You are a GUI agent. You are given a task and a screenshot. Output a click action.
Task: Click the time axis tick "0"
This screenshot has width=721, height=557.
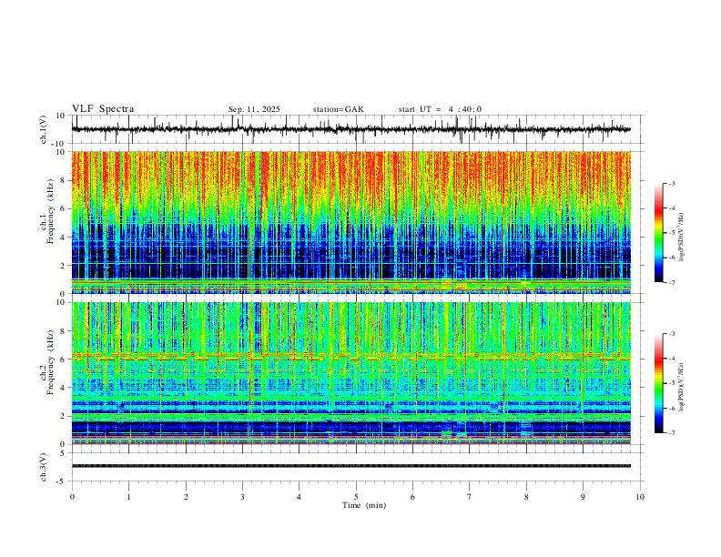click(72, 497)
